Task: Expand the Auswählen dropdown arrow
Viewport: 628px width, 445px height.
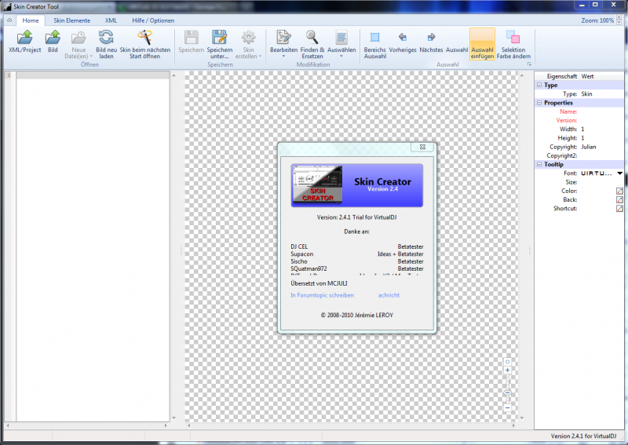Action: 341,56
